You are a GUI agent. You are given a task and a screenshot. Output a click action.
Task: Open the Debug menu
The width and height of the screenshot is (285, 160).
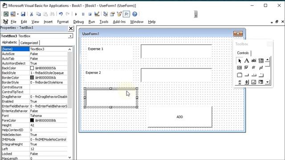pyautogui.click(x=78, y=22)
